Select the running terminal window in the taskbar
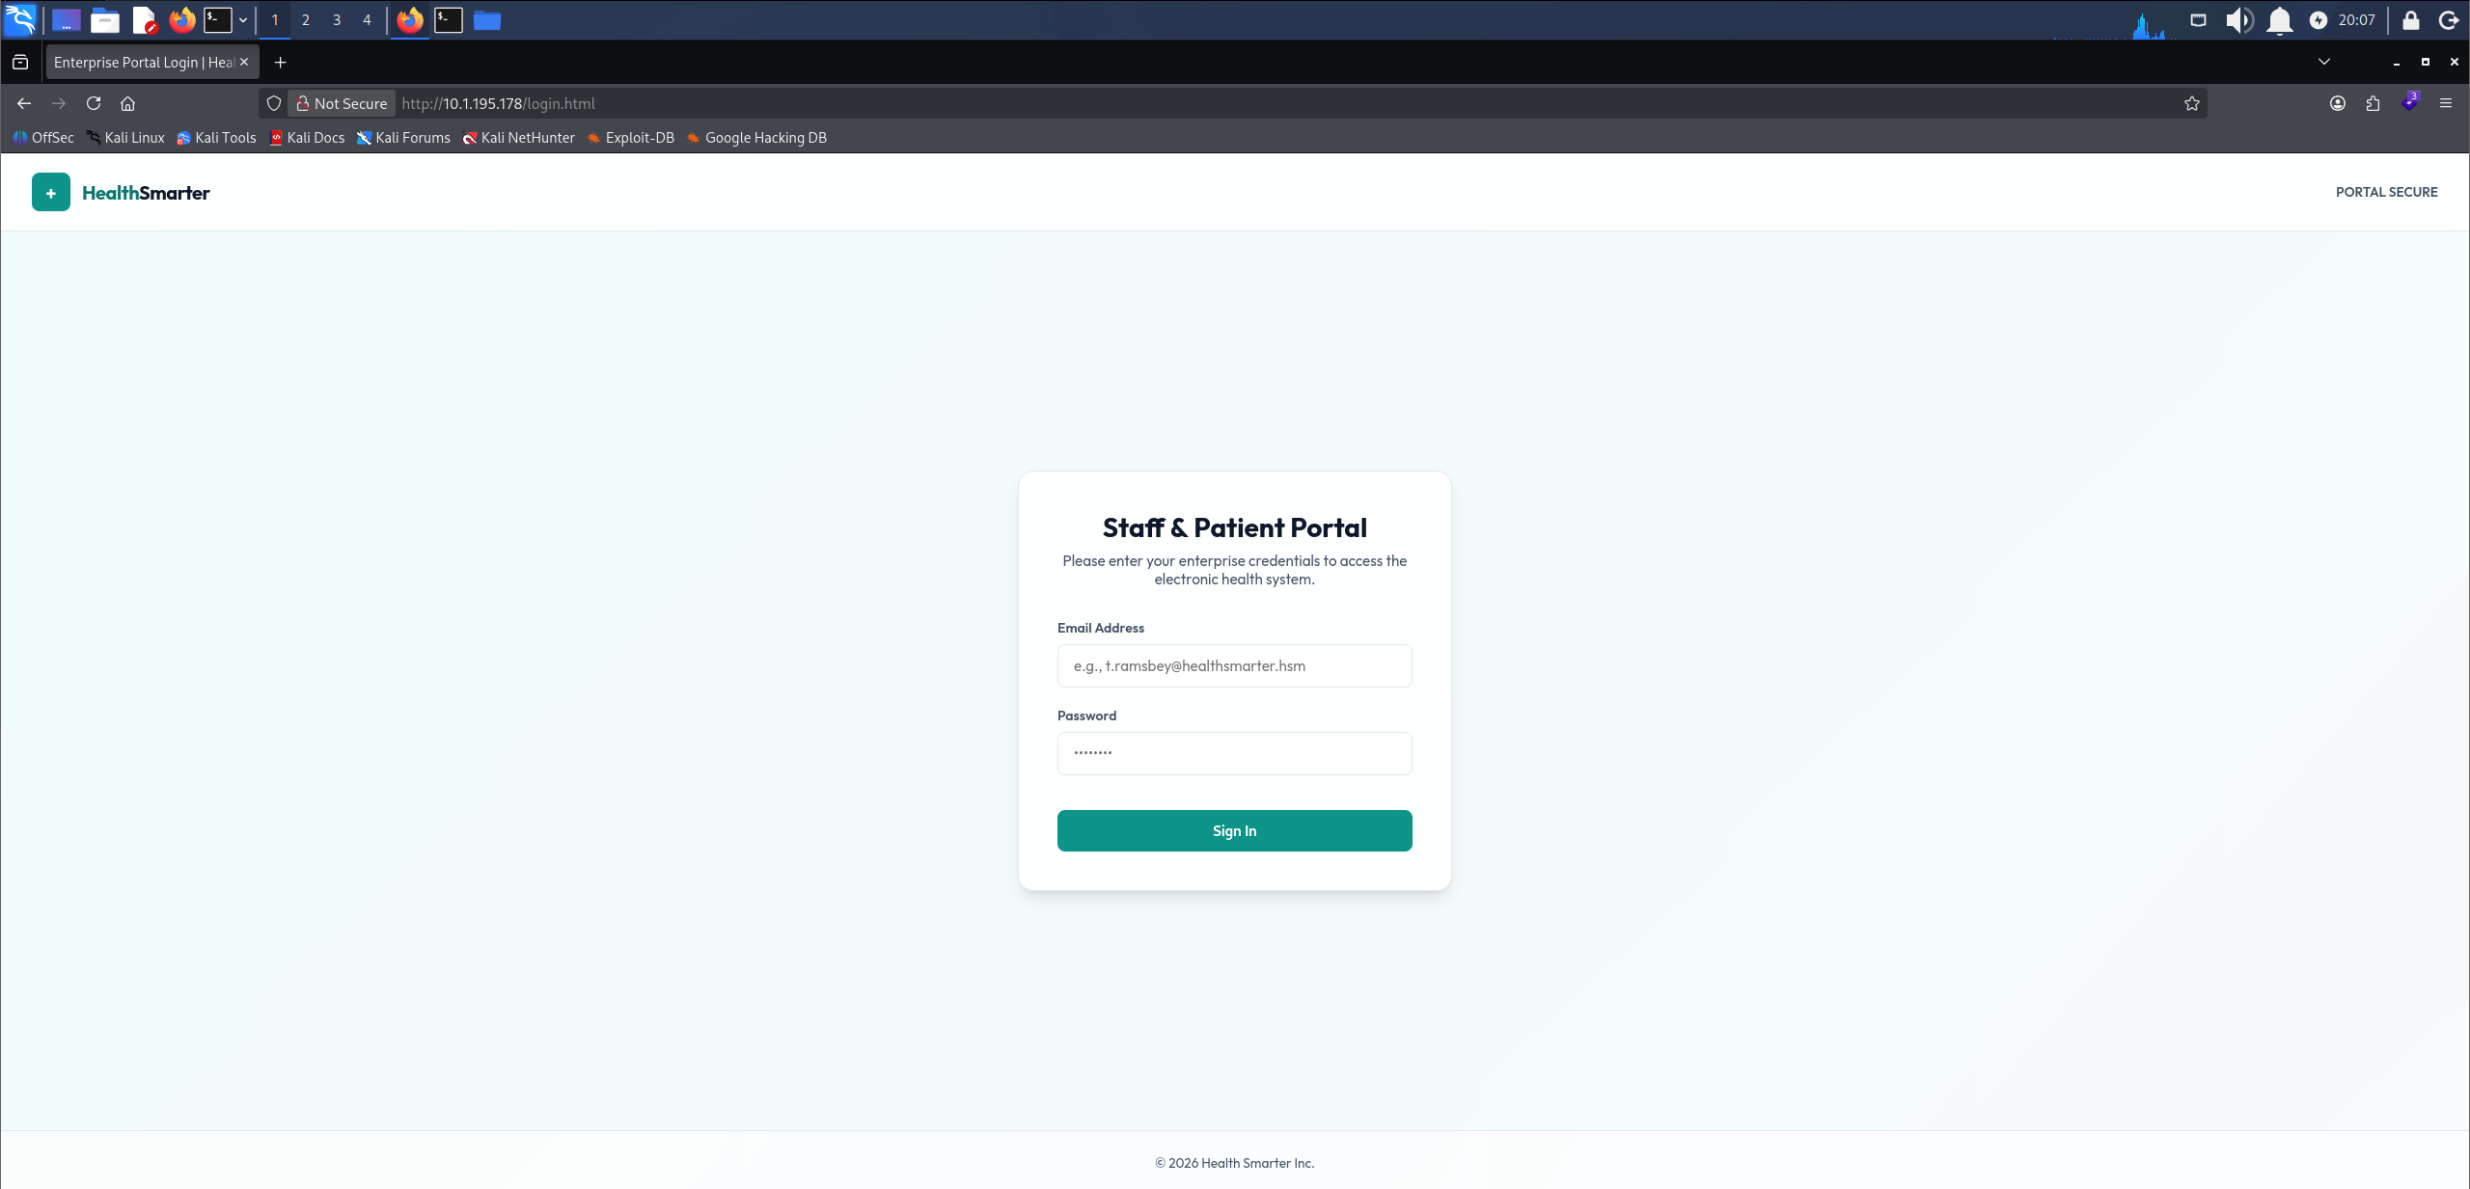The width and height of the screenshot is (2470, 1189). tap(449, 19)
